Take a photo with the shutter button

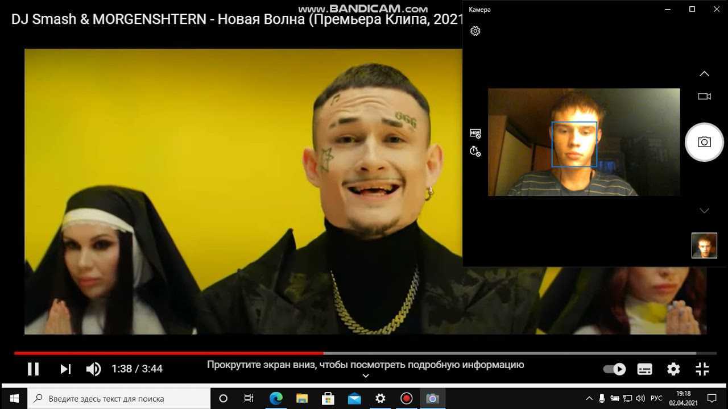point(704,142)
